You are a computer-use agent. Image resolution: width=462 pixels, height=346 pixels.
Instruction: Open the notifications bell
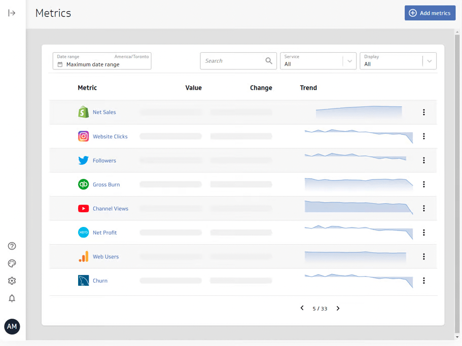coord(12,298)
